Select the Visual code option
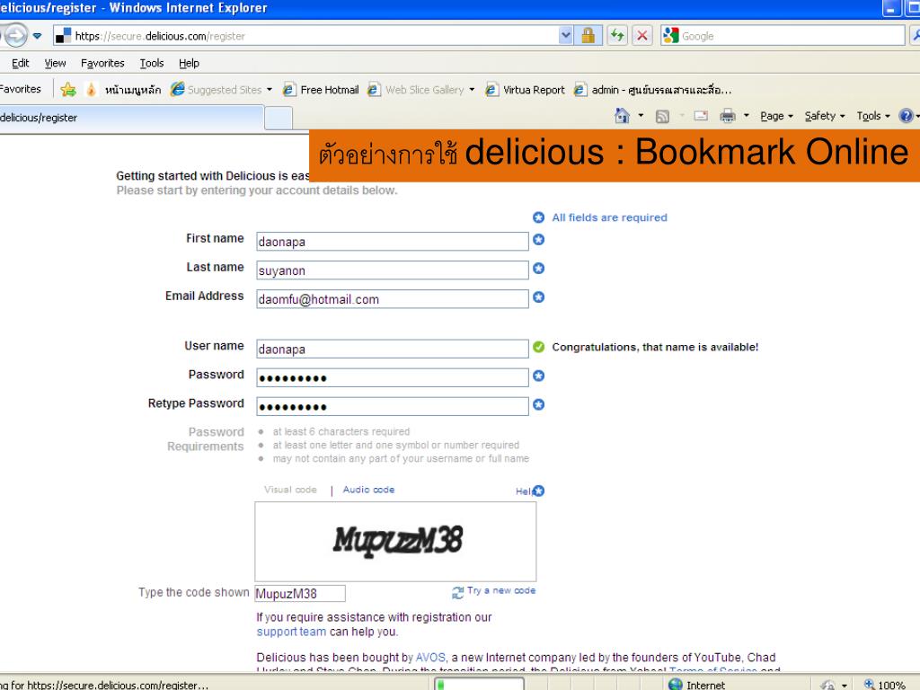The height and width of the screenshot is (690, 920). [x=290, y=490]
